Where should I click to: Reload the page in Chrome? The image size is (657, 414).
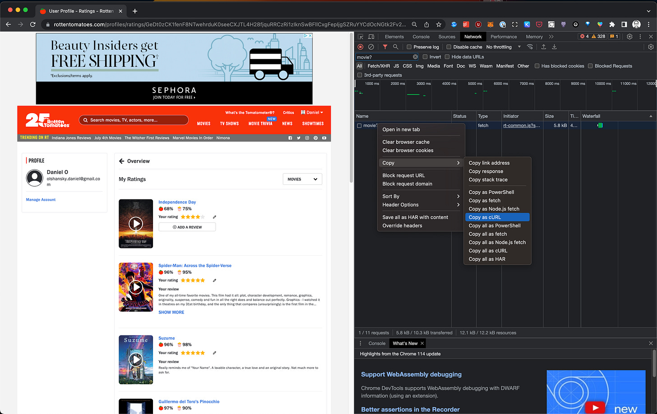pos(32,24)
